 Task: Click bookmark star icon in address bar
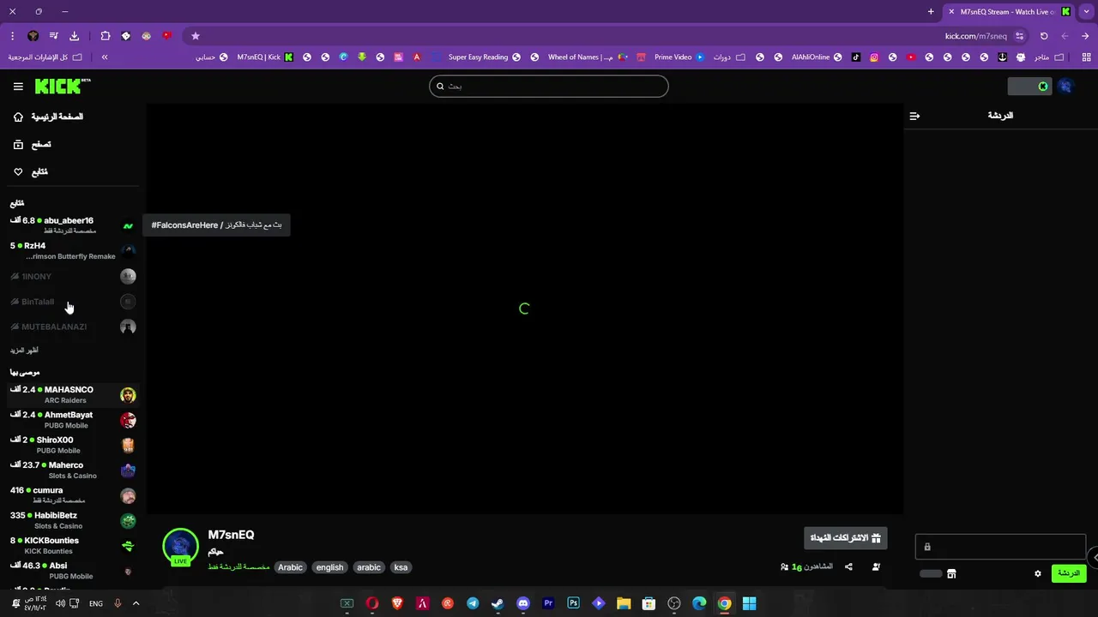coord(196,36)
